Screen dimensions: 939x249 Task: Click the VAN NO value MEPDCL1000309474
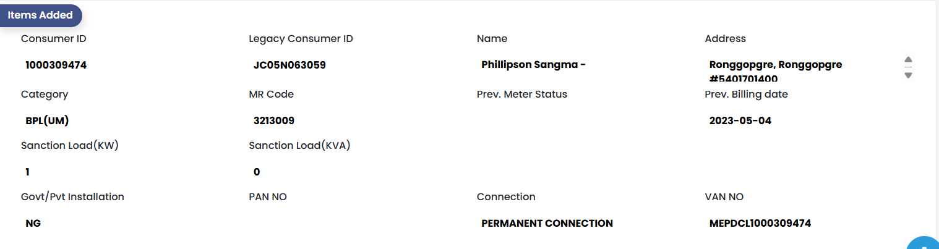point(760,224)
